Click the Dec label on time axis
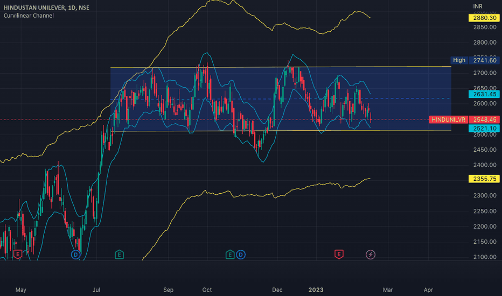 pyautogui.click(x=277, y=290)
